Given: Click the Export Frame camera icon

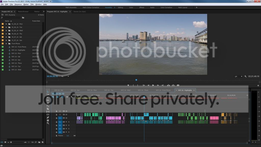Looking at the screenshot, I should pos(178,85).
